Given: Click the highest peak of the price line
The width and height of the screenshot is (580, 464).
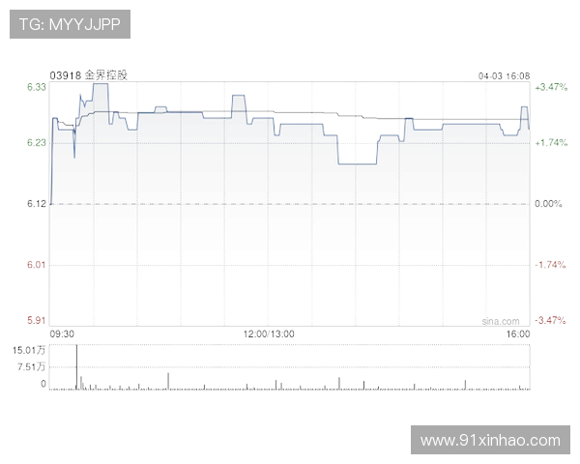Looking at the screenshot, I should (101, 86).
